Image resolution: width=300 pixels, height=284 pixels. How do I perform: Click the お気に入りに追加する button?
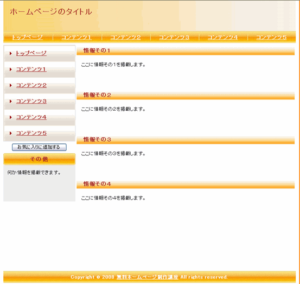pos(39,147)
